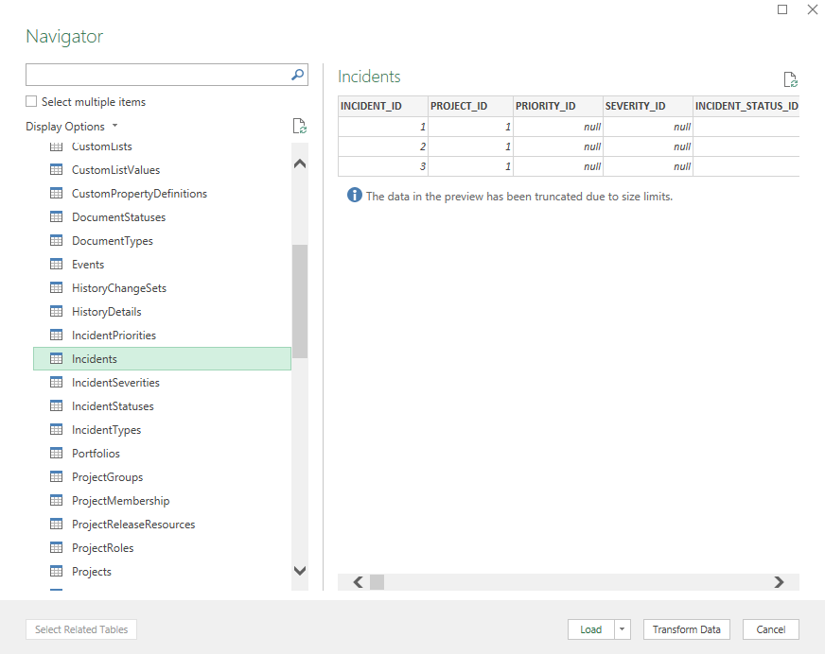Click in the navigator search field

pos(156,75)
